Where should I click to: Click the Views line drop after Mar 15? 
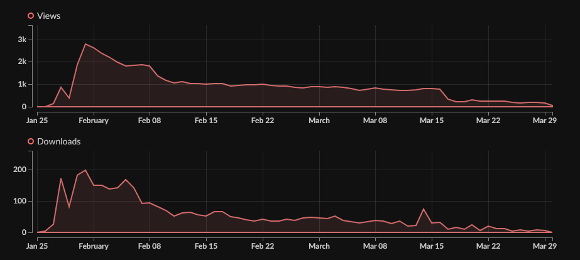(444, 94)
